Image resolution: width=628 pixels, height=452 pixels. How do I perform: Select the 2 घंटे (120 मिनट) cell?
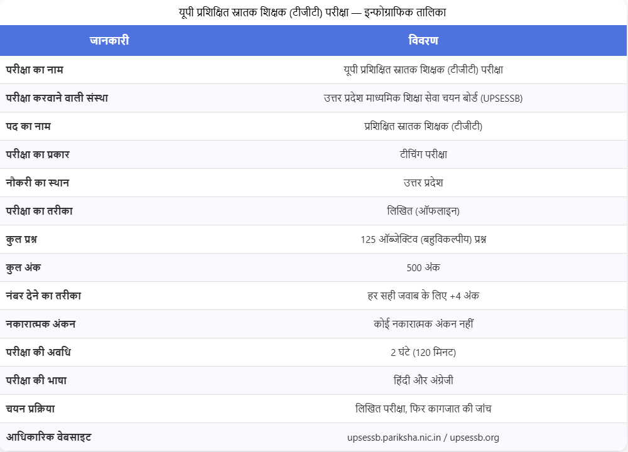pyautogui.click(x=423, y=352)
